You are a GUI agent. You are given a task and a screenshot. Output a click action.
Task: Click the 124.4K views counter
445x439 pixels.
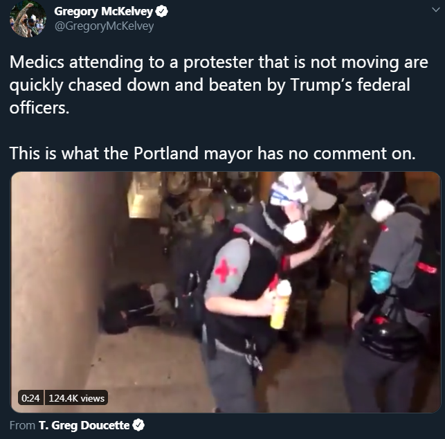(76, 398)
